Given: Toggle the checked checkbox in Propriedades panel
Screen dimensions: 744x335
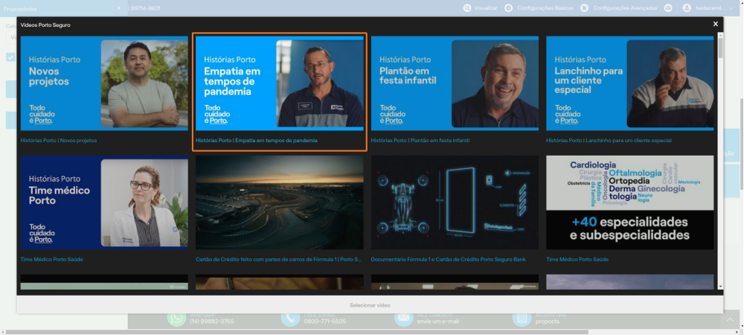Looking at the screenshot, I should coord(10,57).
